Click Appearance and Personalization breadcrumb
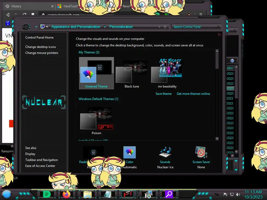Screen dimensions: 267x200 [x=76, y=27]
